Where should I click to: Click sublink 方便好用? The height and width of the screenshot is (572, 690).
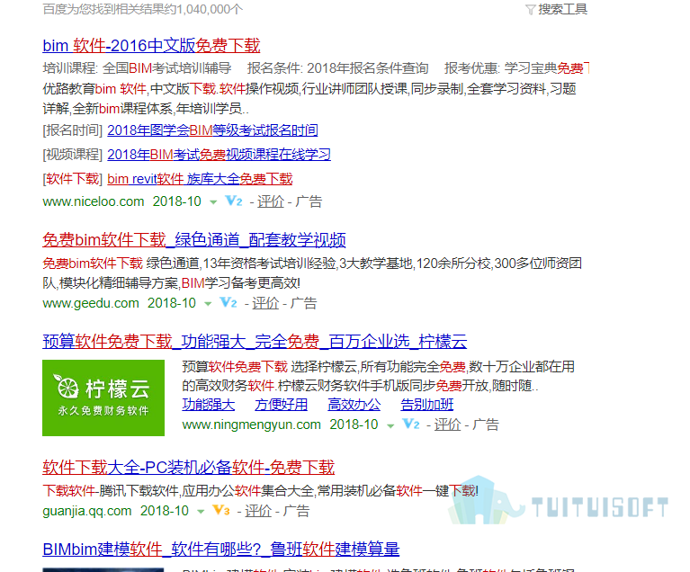tap(282, 405)
